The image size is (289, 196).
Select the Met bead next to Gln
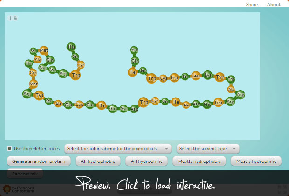[x=44, y=50]
